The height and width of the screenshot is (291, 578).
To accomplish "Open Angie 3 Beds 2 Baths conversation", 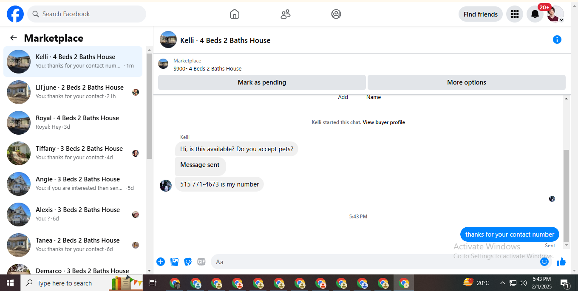I will (73, 184).
